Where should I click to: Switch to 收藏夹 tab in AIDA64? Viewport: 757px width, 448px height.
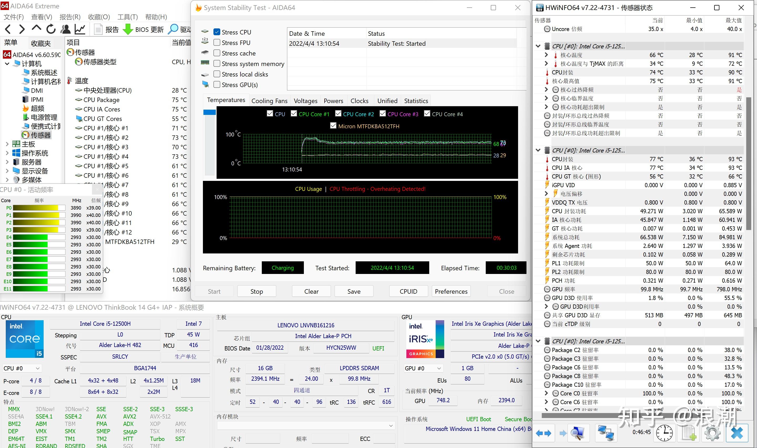pos(41,43)
